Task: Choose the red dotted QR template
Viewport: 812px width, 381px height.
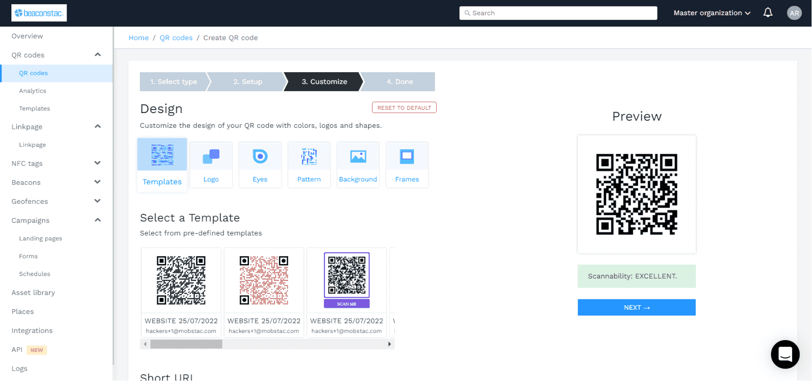Action: [264, 292]
